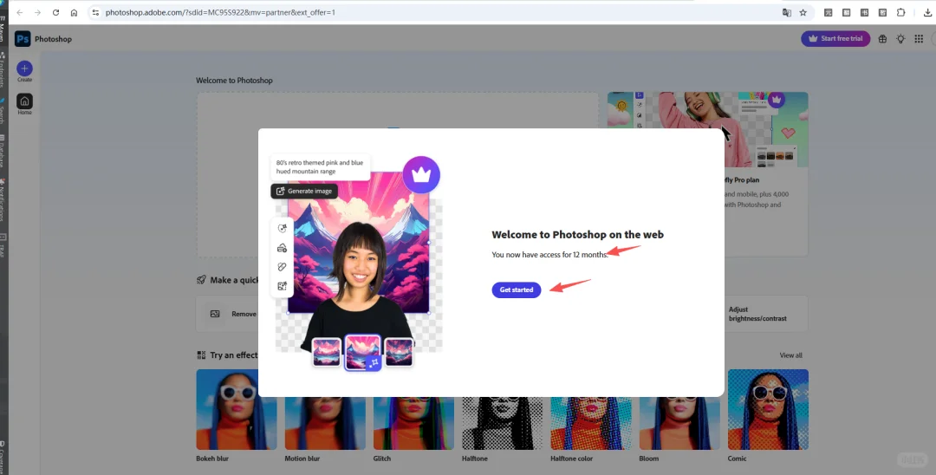
Task: Bookmark this page with the star icon
Action: (803, 12)
